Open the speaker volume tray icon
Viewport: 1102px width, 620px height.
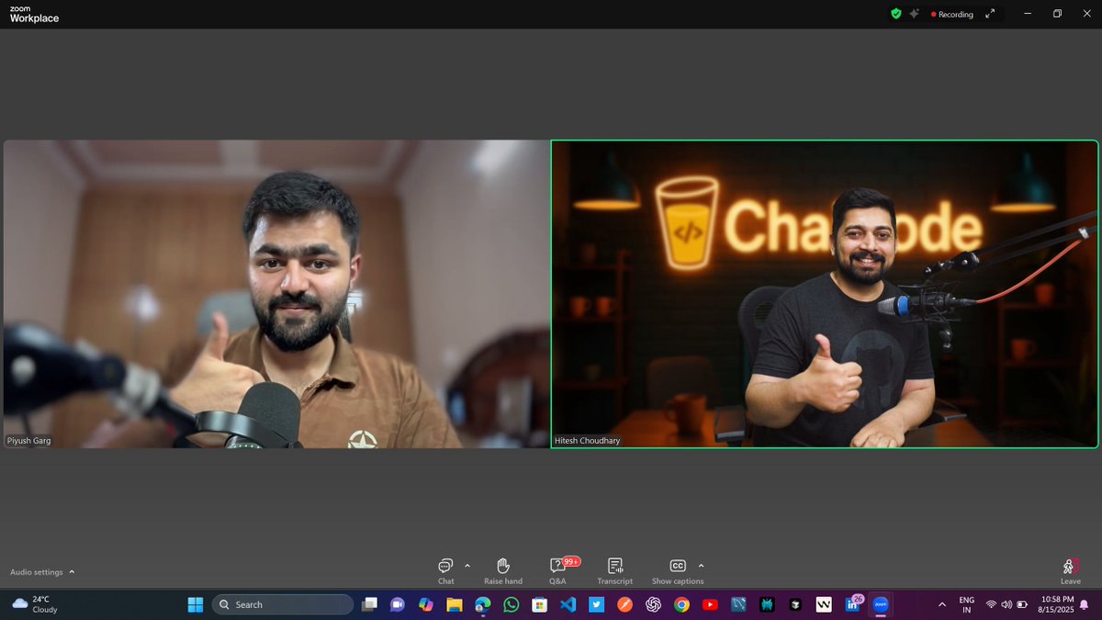click(1006, 604)
